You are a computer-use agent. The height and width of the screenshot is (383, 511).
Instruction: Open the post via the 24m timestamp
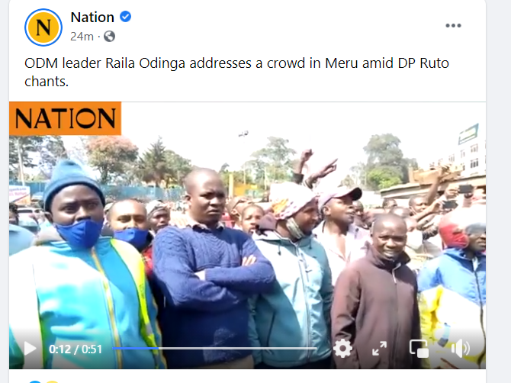click(82, 36)
